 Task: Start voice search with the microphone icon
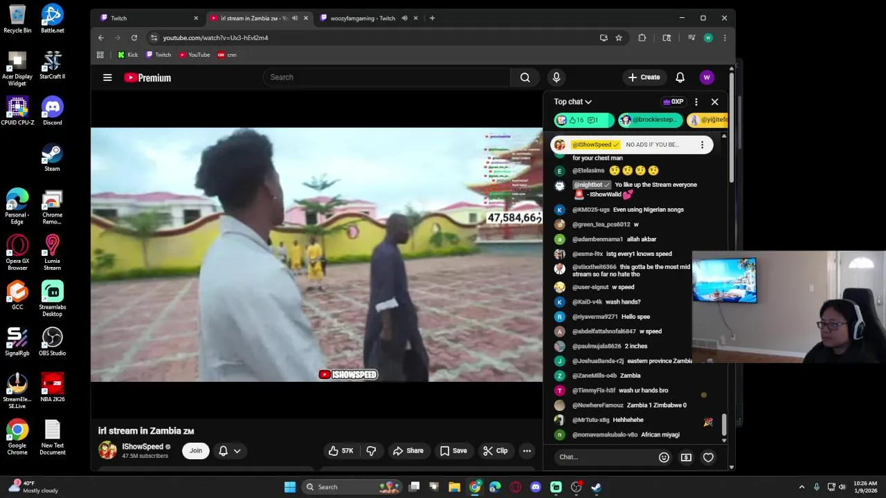[x=556, y=77]
